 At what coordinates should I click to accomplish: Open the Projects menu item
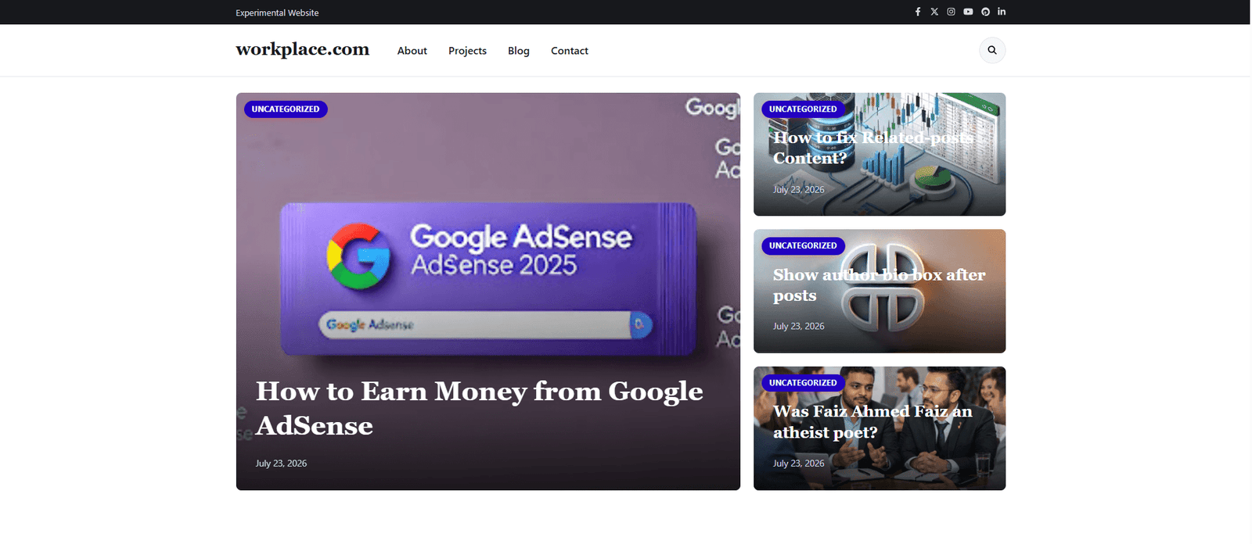(x=467, y=51)
